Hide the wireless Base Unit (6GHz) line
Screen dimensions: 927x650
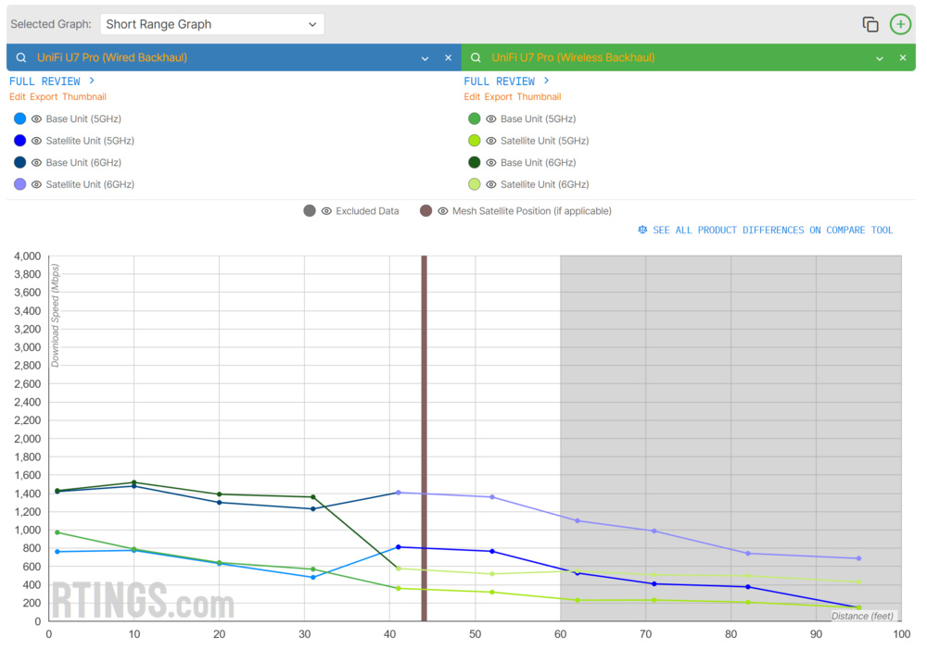[490, 162]
